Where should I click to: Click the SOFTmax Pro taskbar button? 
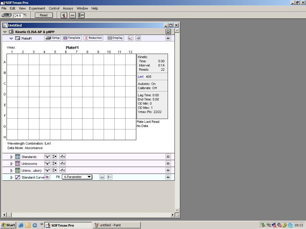pos(68,225)
